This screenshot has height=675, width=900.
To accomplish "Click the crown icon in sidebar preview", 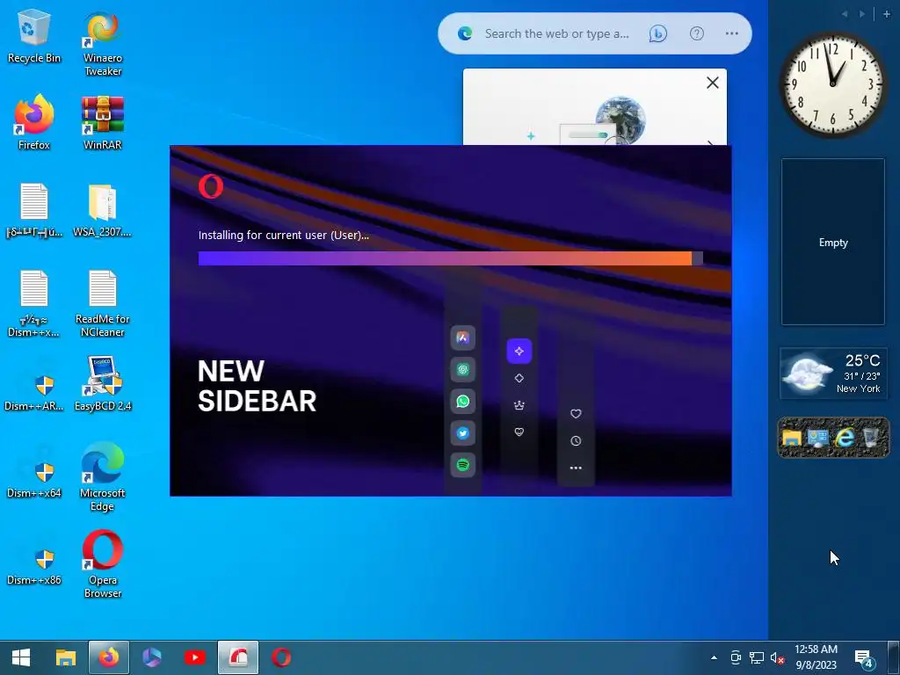I will [x=519, y=405].
